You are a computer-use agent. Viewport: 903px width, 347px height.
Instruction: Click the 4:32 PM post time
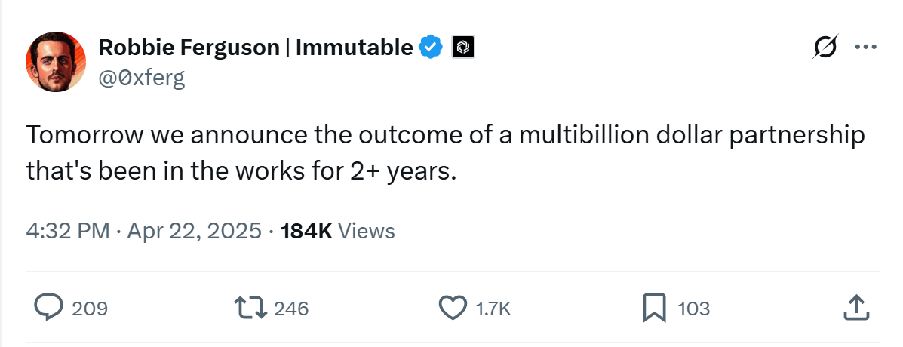[x=68, y=231]
